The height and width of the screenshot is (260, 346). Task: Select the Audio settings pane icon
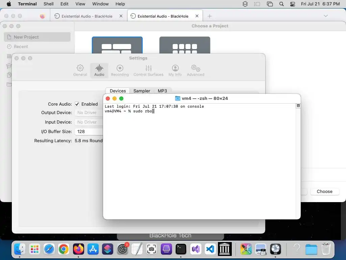pos(99,70)
